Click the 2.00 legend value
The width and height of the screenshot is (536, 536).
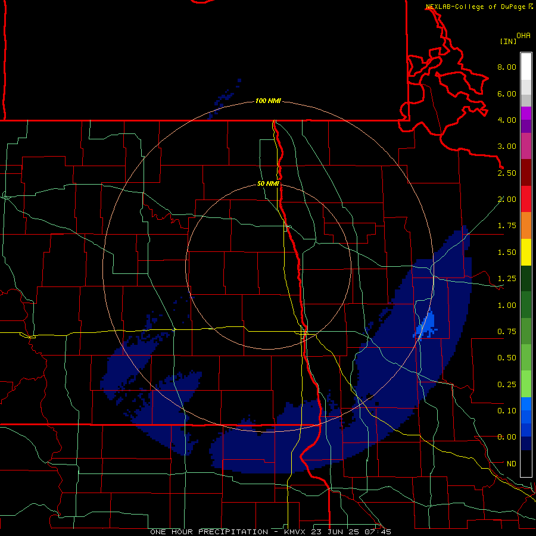tap(507, 200)
